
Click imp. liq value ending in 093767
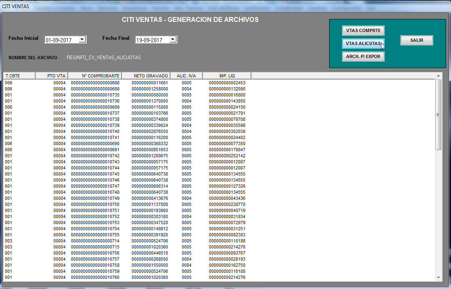(227, 253)
